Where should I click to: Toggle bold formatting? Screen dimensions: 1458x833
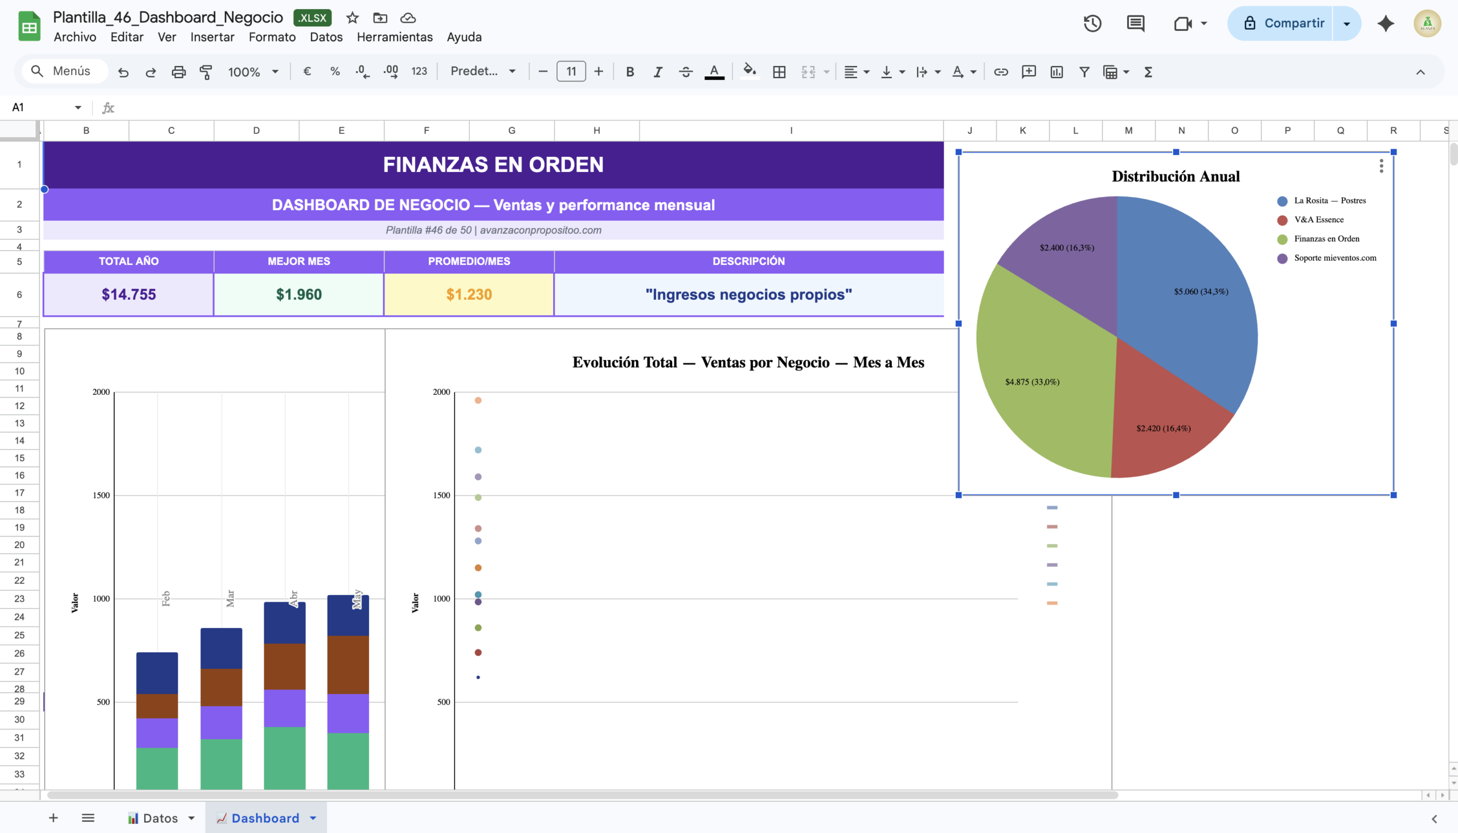[629, 72]
